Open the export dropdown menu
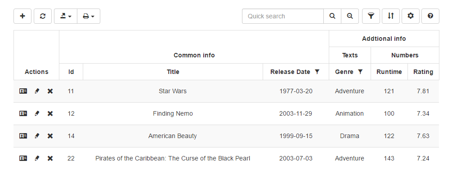Image resolution: width=452 pixels, height=169 pixels. click(66, 16)
